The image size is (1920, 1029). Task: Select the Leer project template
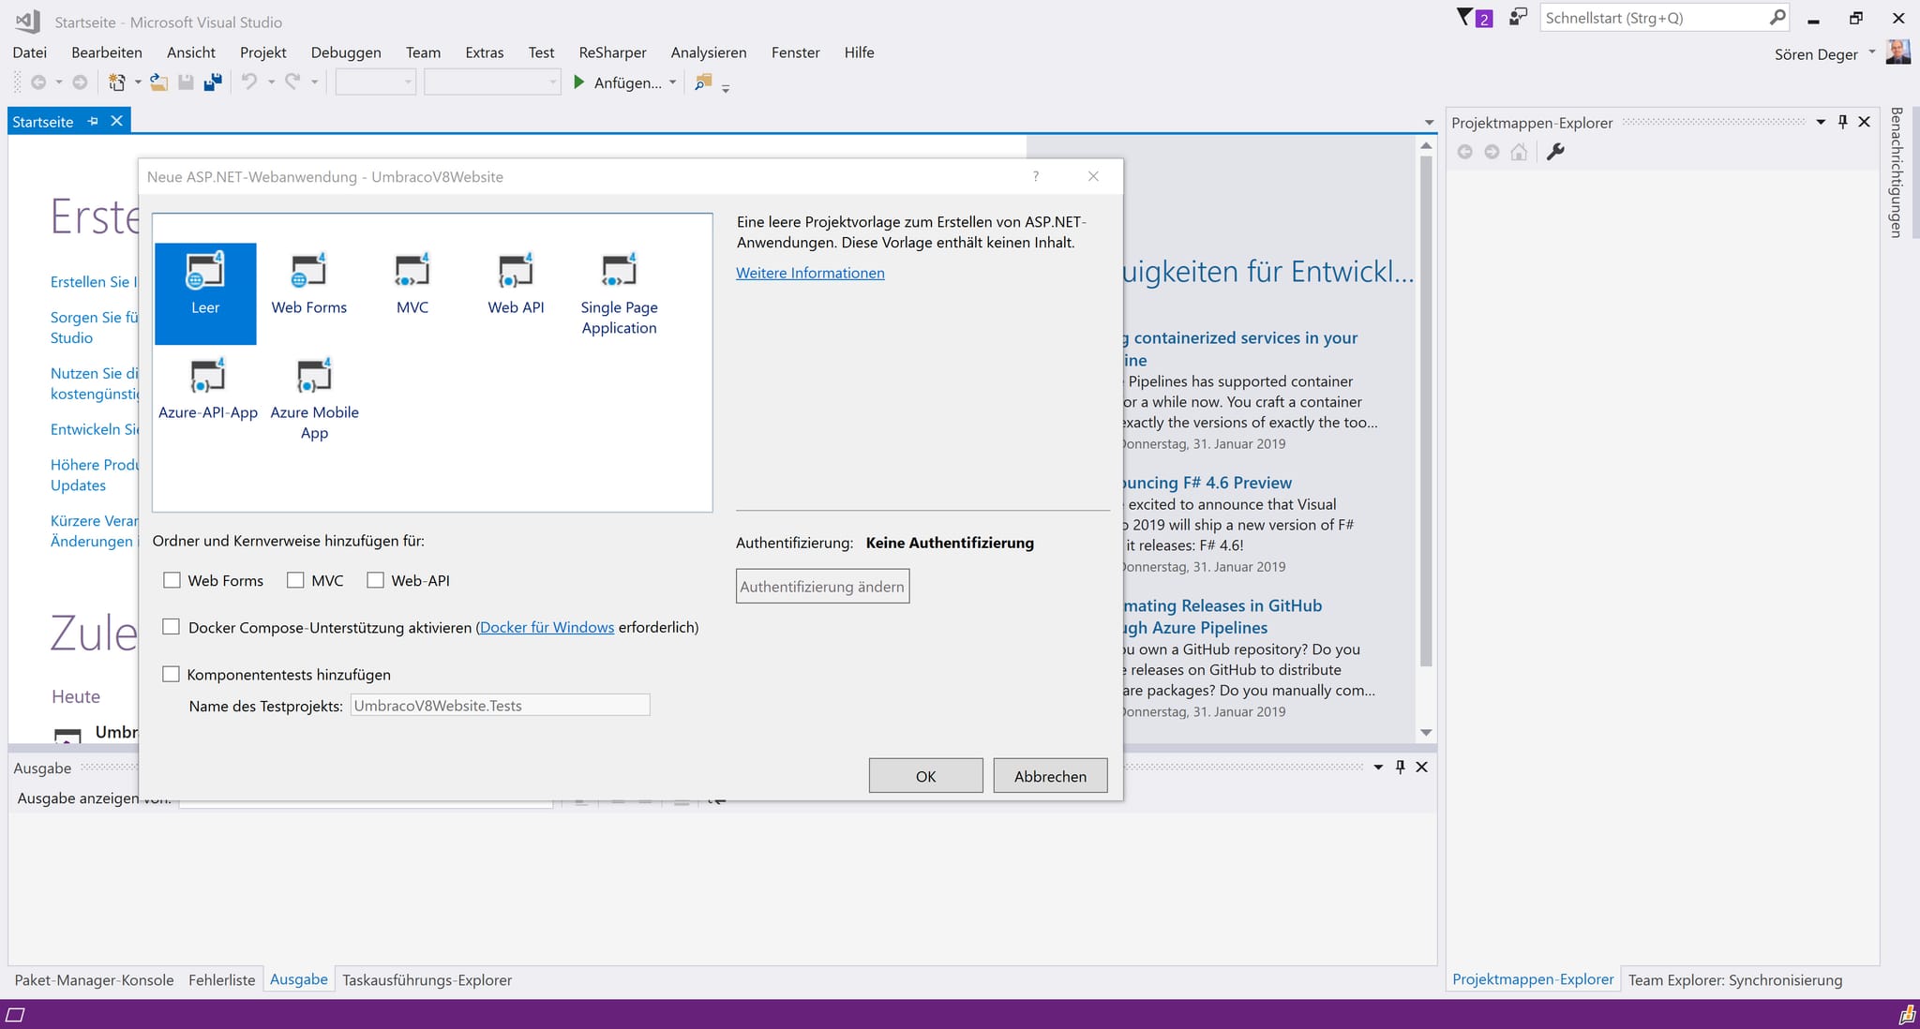[205, 293]
